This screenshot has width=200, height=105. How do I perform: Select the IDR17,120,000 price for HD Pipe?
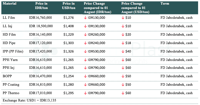click(41, 43)
